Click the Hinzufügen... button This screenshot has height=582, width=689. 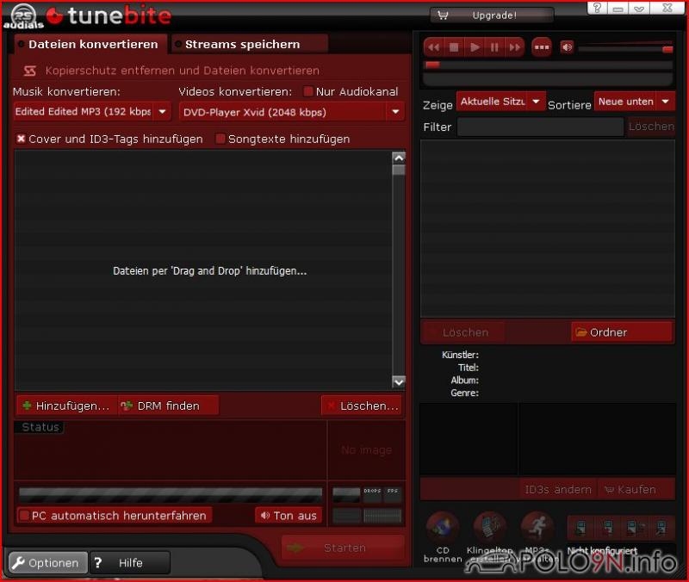pyautogui.click(x=65, y=406)
